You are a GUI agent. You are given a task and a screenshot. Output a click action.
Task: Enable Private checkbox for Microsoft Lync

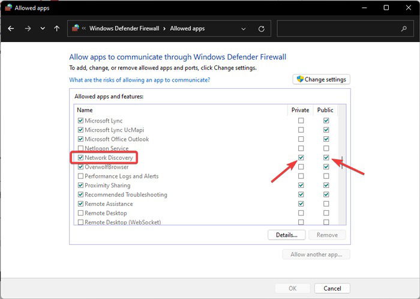point(301,121)
